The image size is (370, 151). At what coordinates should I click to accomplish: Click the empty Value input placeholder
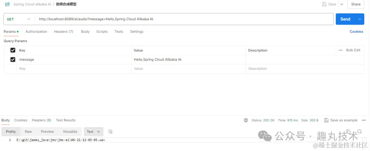coord(188,69)
